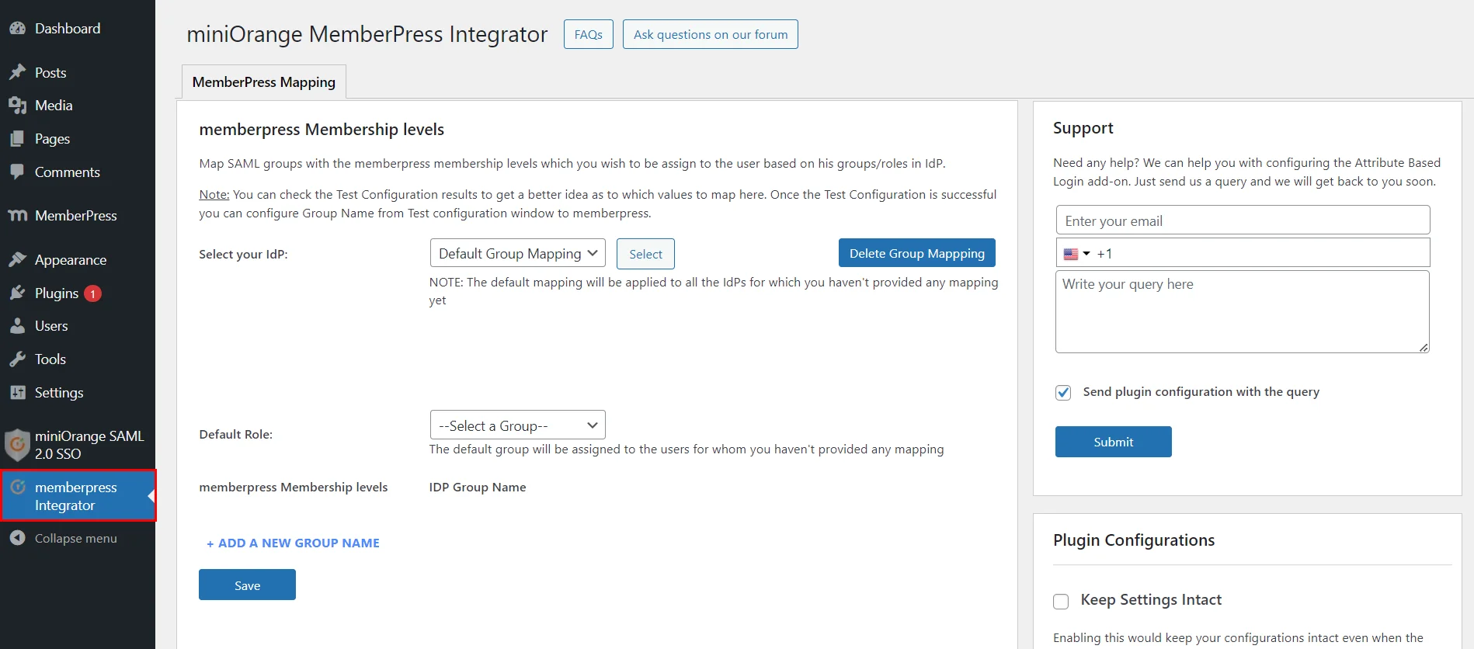
Task: Click the Posts pushpin icon
Action: pos(17,72)
